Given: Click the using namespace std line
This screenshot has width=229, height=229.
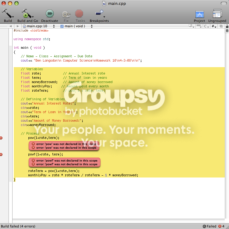Looking at the screenshot, I should [x=32, y=39].
